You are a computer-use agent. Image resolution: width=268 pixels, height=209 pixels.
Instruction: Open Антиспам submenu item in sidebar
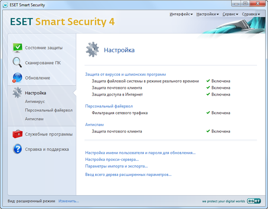point(34,119)
